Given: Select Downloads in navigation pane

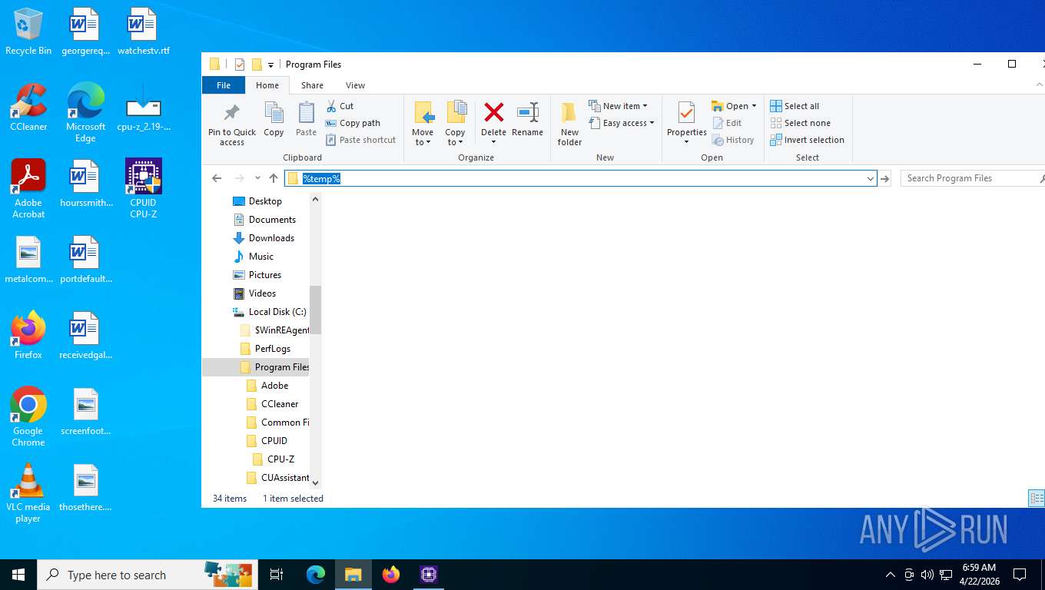Looking at the screenshot, I should pyautogui.click(x=271, y=238).
